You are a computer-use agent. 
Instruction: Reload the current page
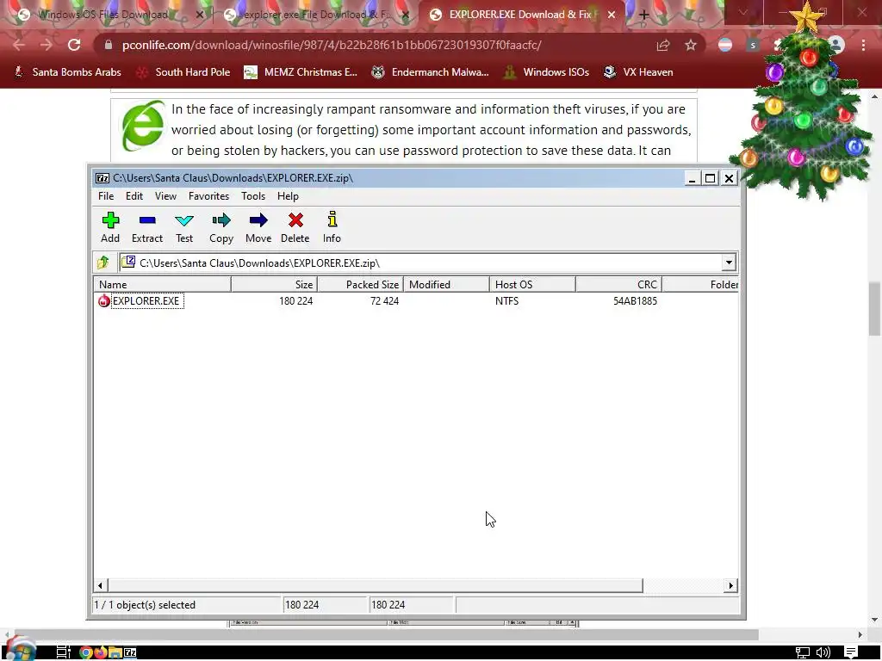(74, 45)
